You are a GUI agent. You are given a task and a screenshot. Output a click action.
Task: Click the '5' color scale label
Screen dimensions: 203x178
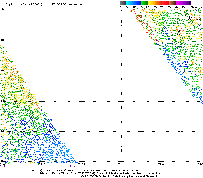[127, 7]
